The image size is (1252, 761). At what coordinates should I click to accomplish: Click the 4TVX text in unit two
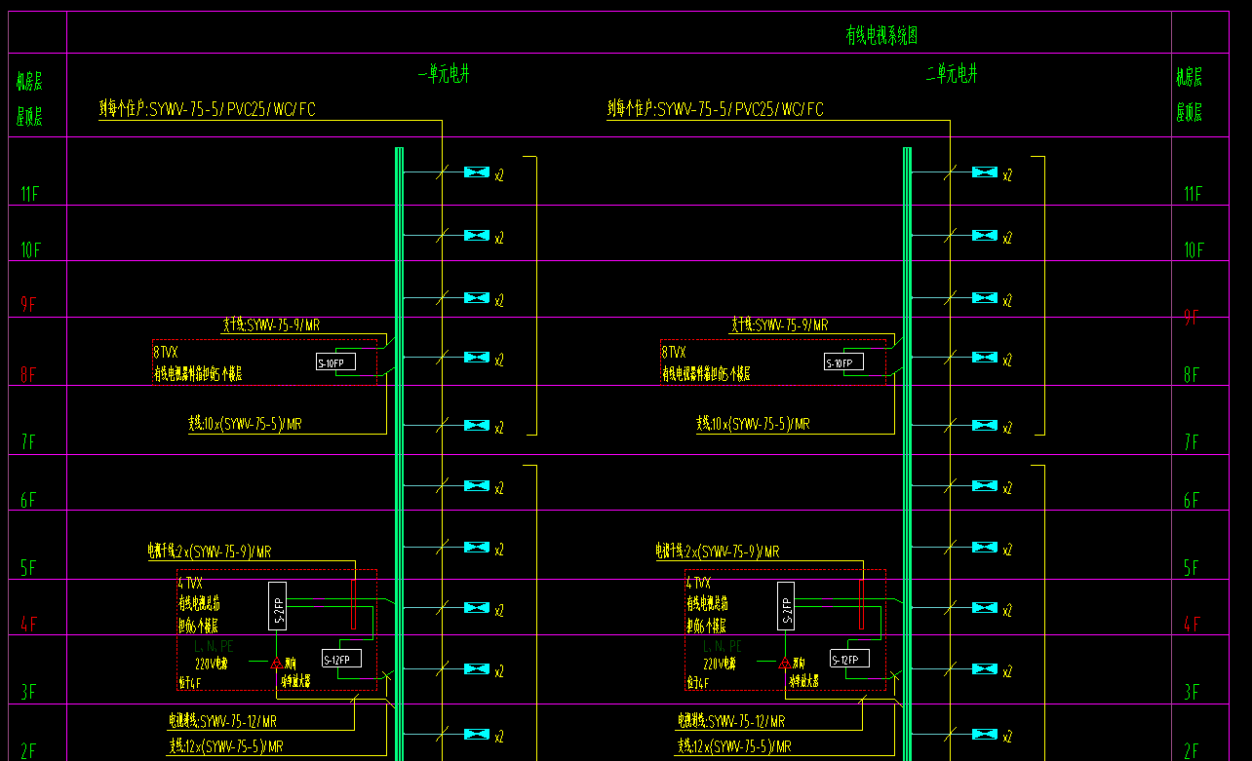click(698, 582)
